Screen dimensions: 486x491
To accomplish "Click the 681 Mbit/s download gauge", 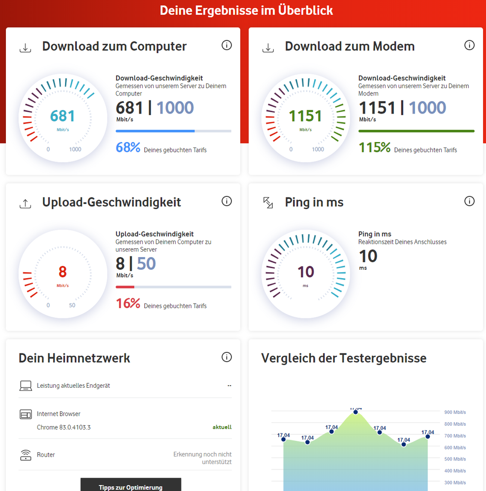I will 63,118.
